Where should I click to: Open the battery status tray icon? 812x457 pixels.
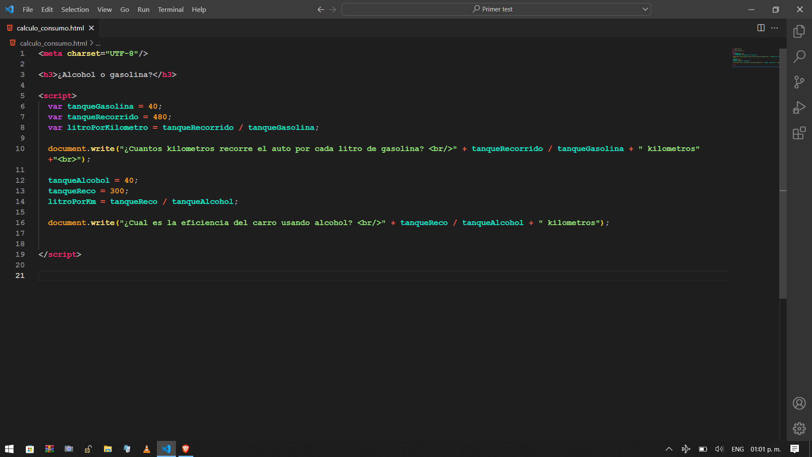pyautogui.click(x=703, y=449)
